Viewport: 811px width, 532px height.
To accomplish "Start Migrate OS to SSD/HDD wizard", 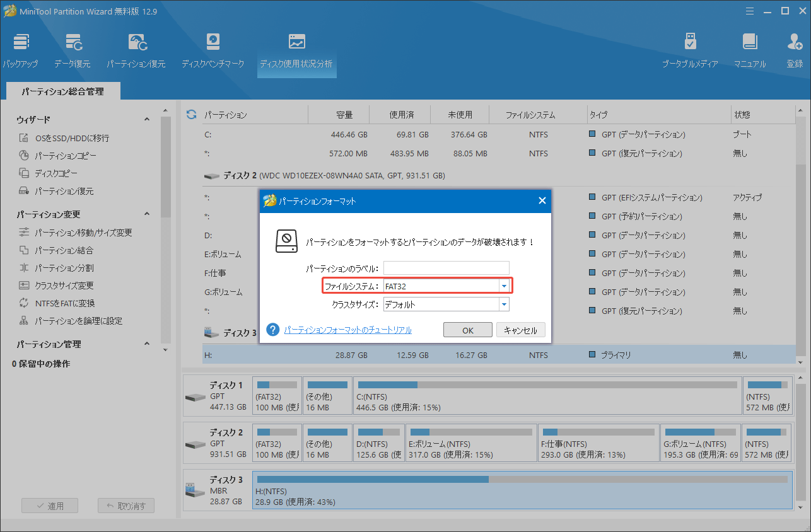I will point(64,138).
